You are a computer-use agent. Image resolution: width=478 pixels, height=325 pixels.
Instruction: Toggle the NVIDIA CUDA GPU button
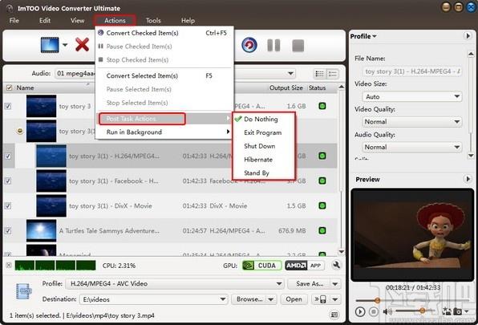point(262,266)
